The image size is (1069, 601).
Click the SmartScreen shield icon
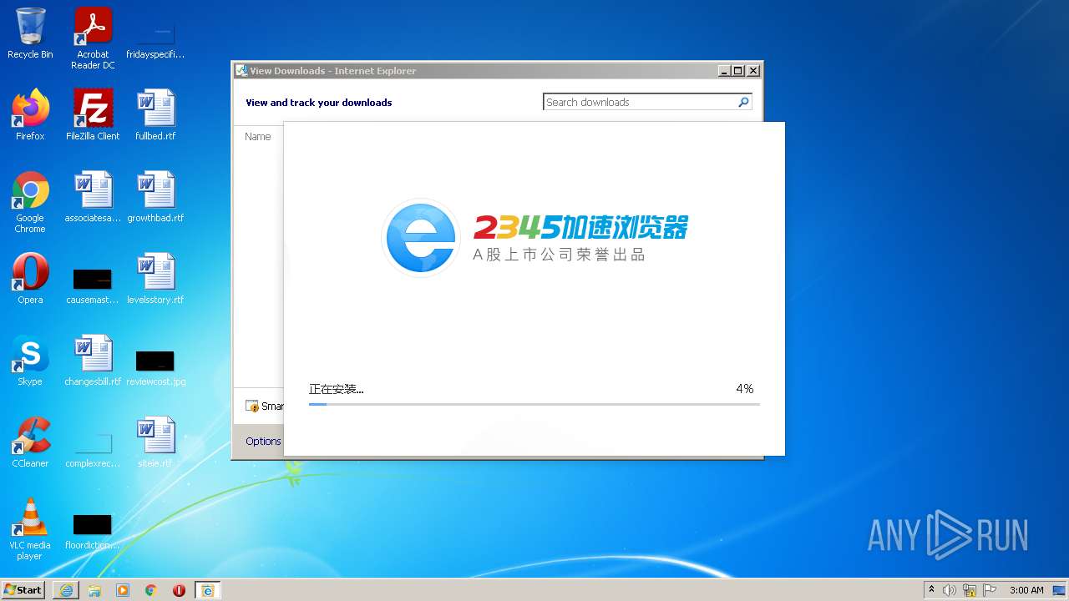(x=252, y=407)
